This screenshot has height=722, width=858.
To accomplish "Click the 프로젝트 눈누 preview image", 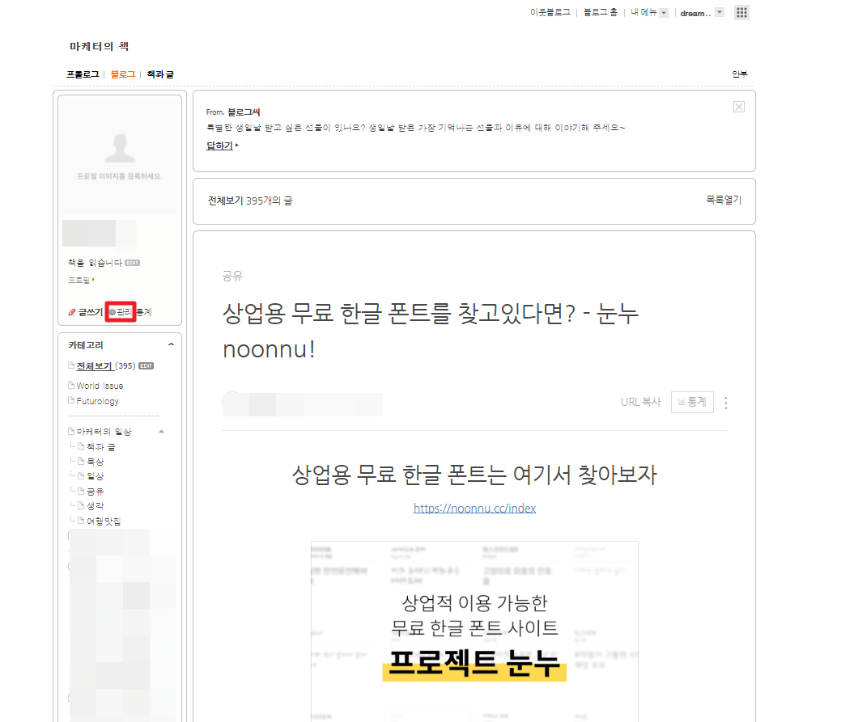I will (474, 631).
